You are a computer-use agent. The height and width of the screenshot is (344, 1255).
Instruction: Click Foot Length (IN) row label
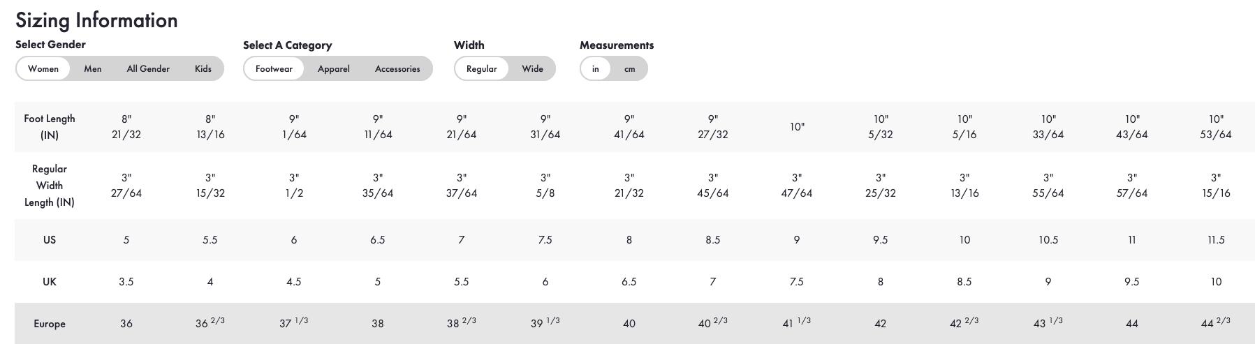[50, 126]
